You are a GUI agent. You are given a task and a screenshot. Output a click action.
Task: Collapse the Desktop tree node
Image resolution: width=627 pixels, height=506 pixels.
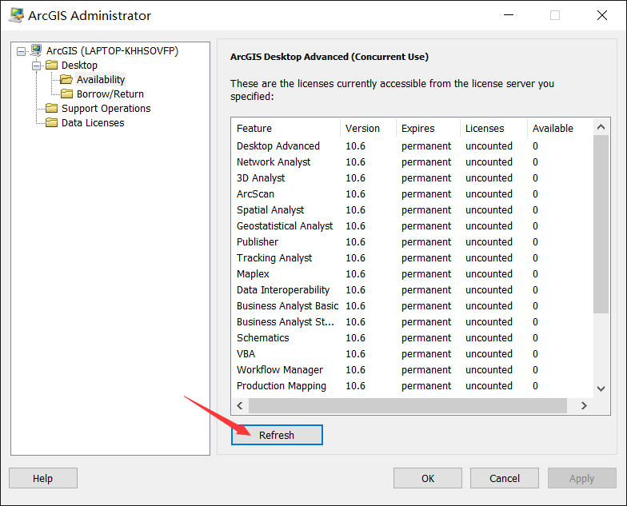pos(37,66)
